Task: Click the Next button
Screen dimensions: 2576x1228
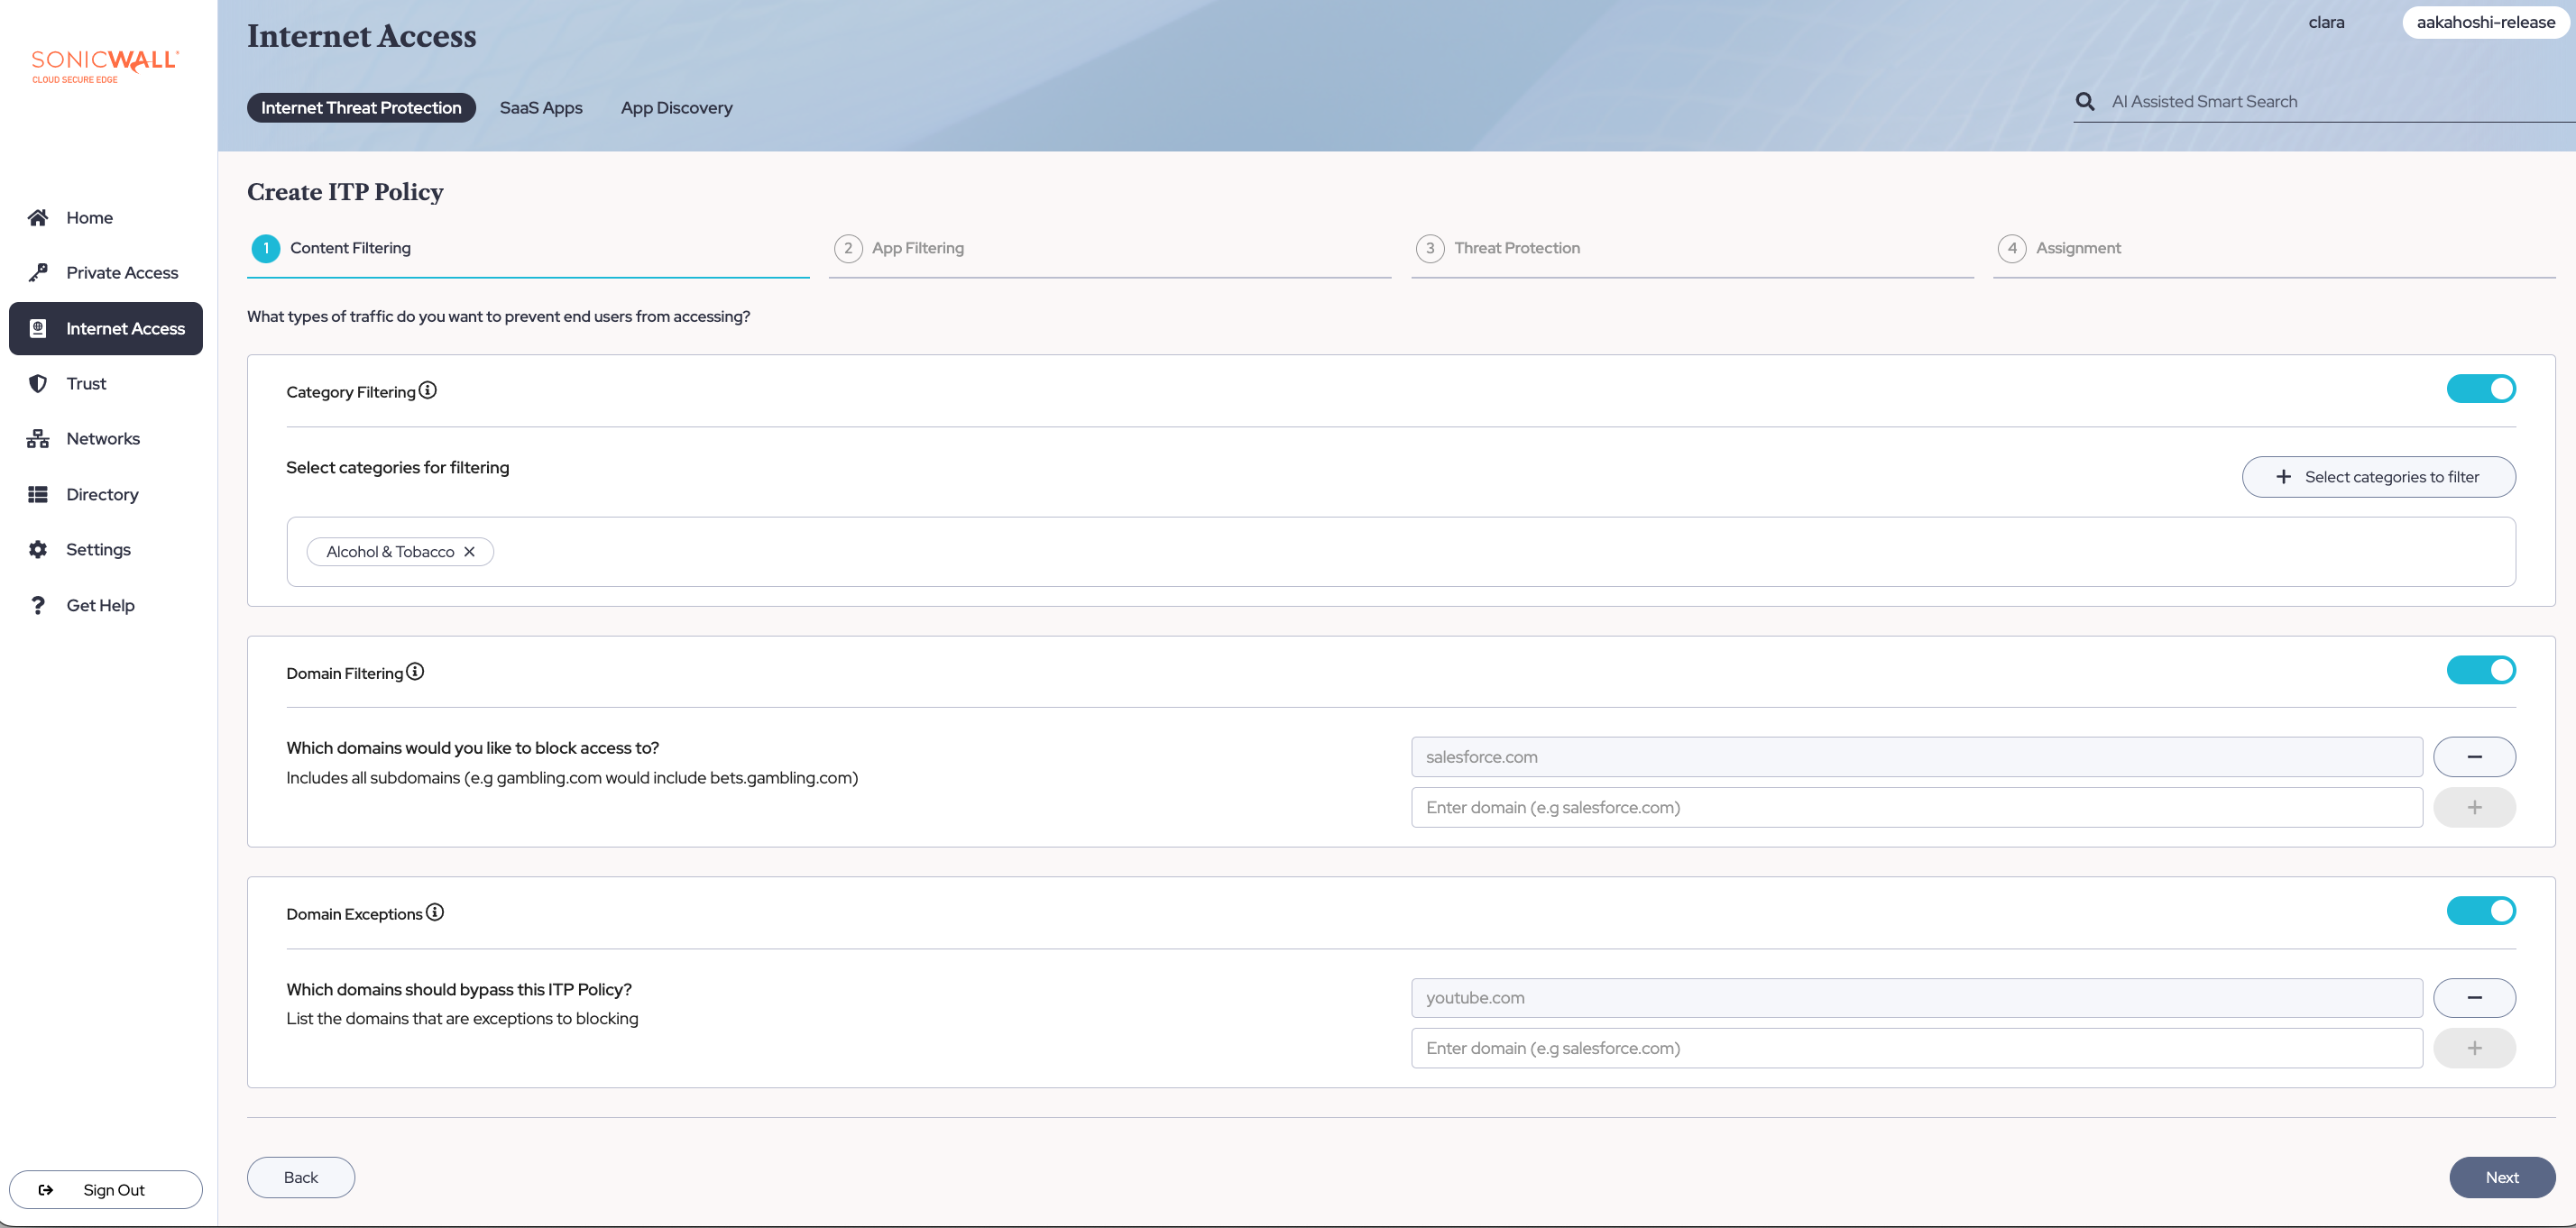Action: (x=2501, y=1177)
